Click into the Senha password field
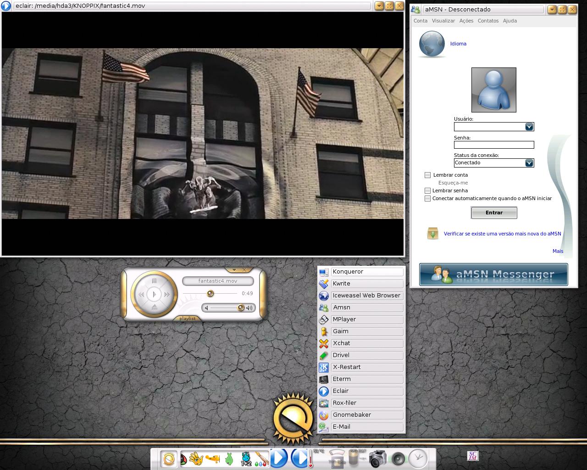The height and width of the screenshot is (470, 587). tap(494, 145)
